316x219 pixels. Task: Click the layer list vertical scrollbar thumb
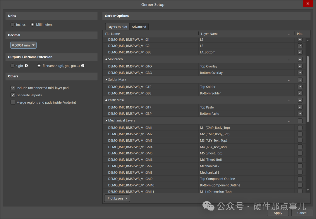coord(308,89)
